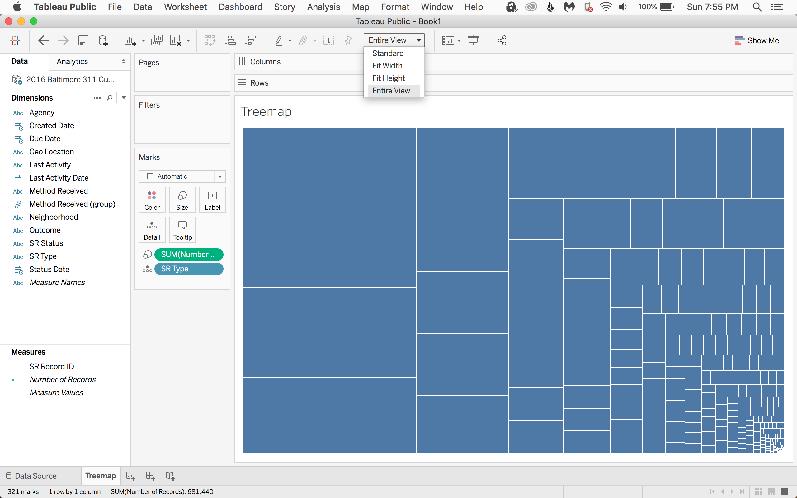Open the Detail marks card
The width and height of the screenshot is (797, 498).
point(152,230)
